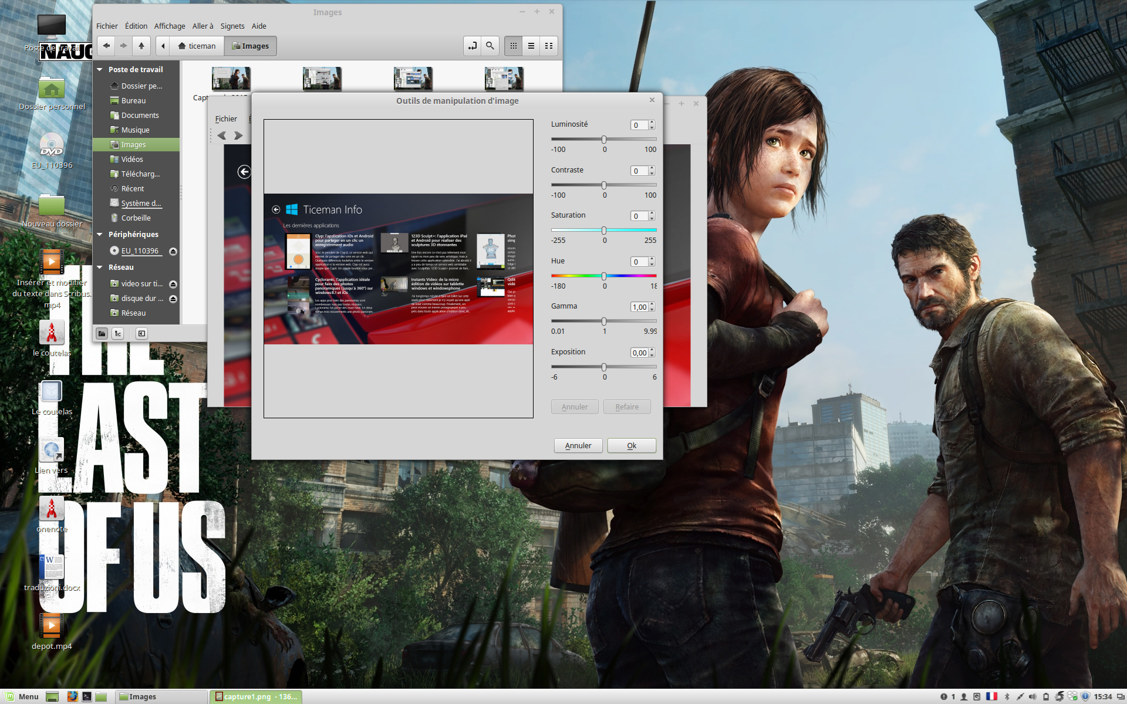Focus the Luminosité value field
Viewport: 1127px width, 704px height.
[639, 125]
